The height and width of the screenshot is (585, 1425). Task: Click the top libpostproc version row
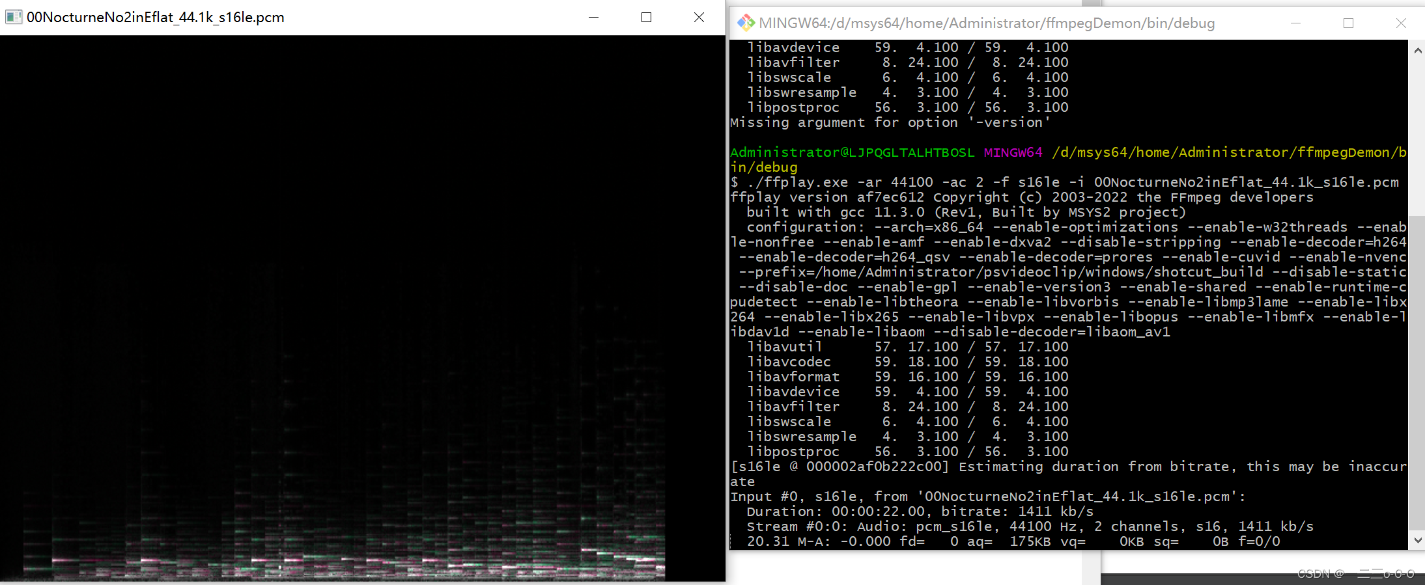pyautogui.click(x=908, y=107)
